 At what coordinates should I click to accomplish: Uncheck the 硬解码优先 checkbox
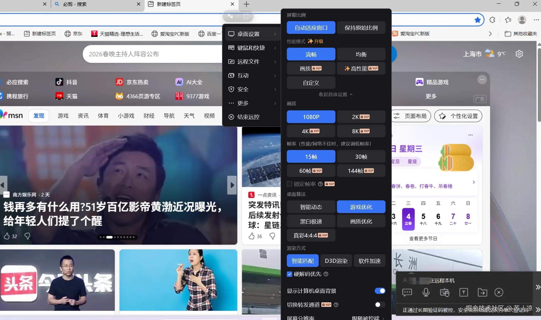click(x=290, y=274)
